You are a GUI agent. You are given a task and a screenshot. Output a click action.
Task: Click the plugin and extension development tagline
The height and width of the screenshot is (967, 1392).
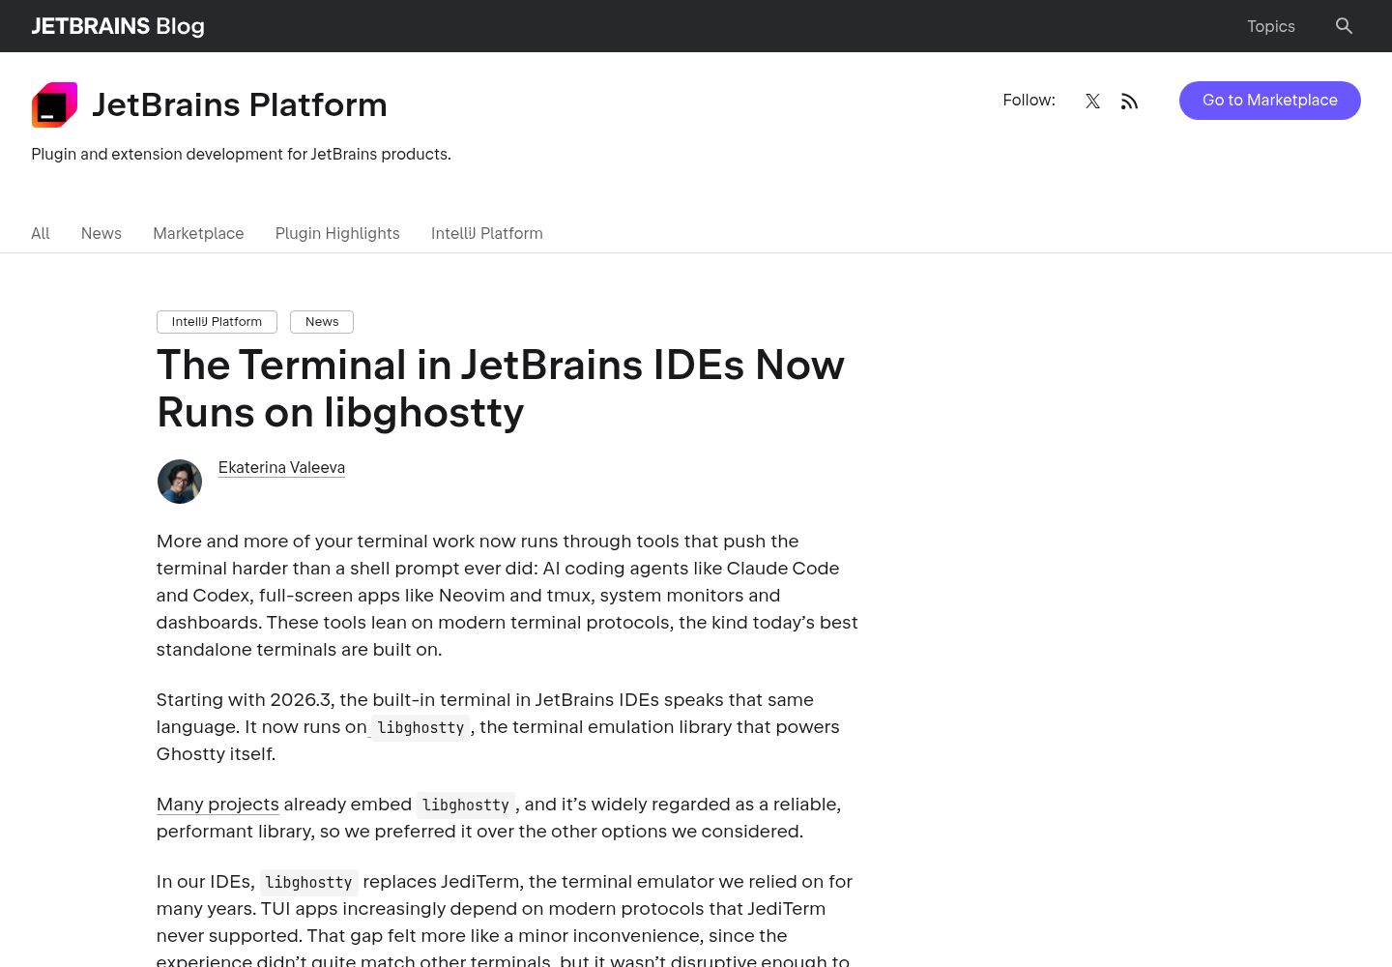click(241, 155)
